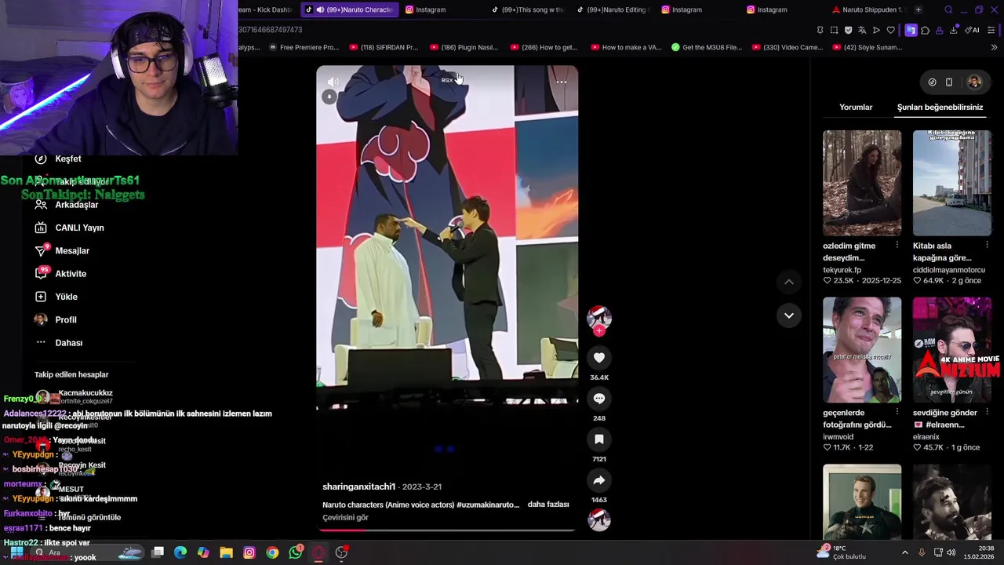Open 'geçenlerde fotoğrafını gördü' video thumbnail

tap(862, 350)
